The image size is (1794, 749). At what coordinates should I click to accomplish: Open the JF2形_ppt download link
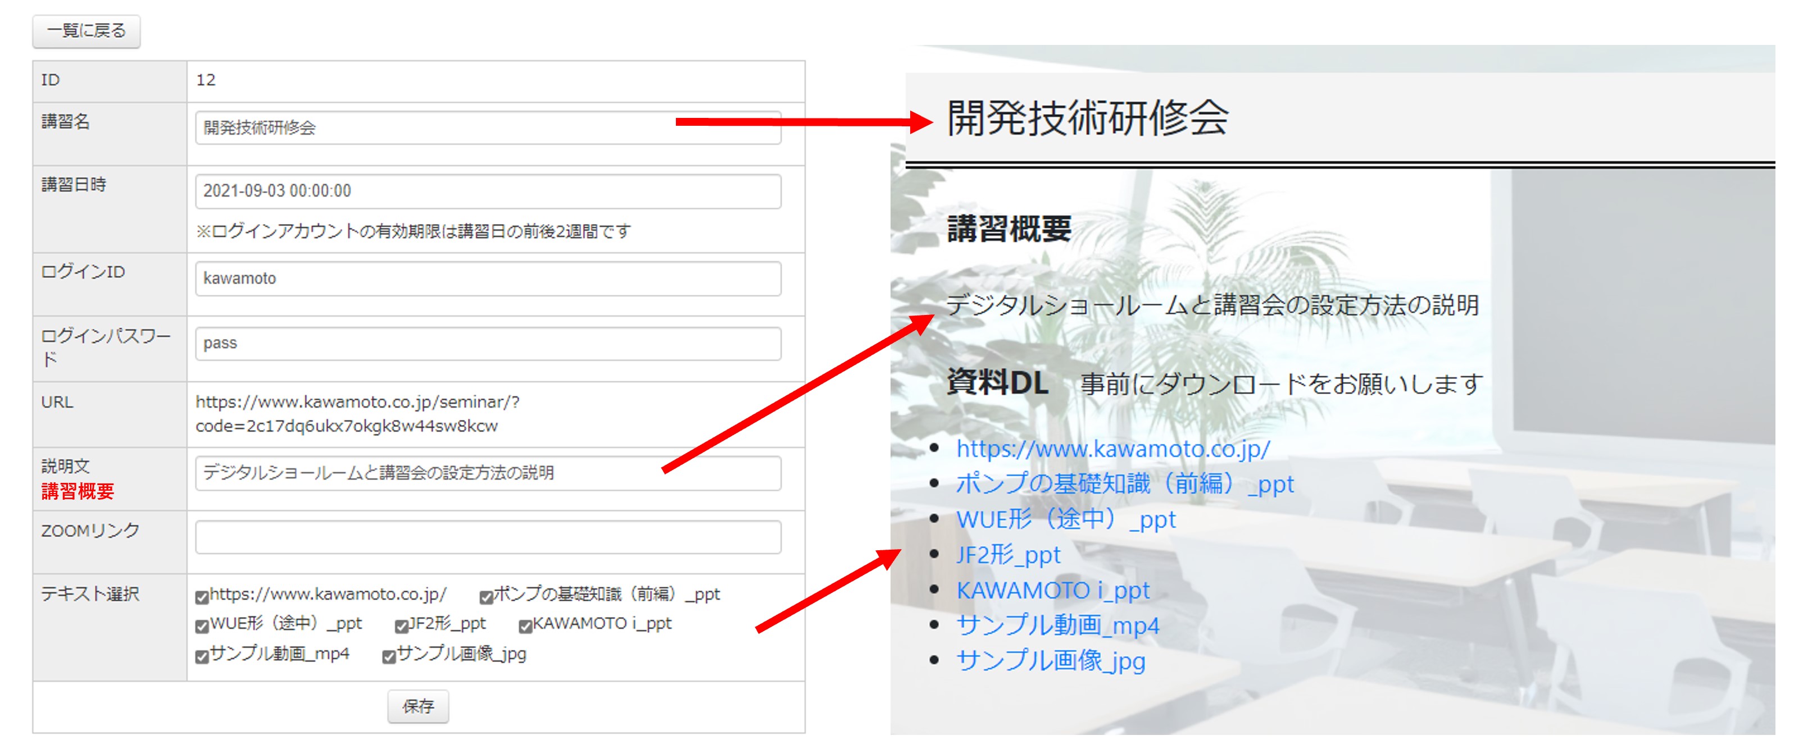[x=1008, y=554]
